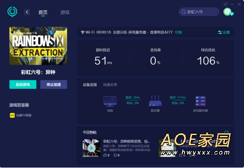Click 切换 to switch server node
The height and width of the screenshot is (168, 244).
click(178, 32)
